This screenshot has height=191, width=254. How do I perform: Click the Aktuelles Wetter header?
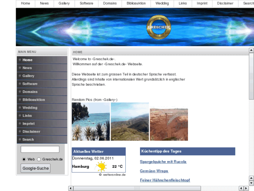click(x=99, y=151)
